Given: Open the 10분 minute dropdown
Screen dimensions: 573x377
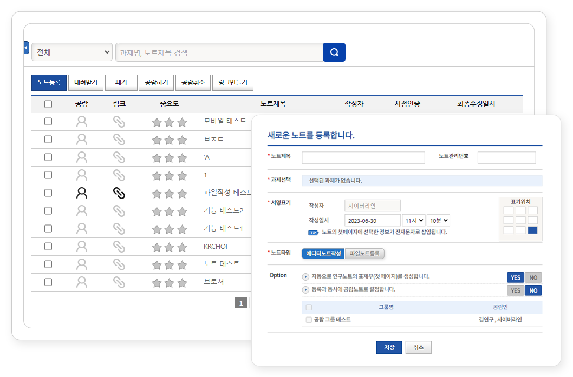Looking at the screenshot, I should point(438,221).
